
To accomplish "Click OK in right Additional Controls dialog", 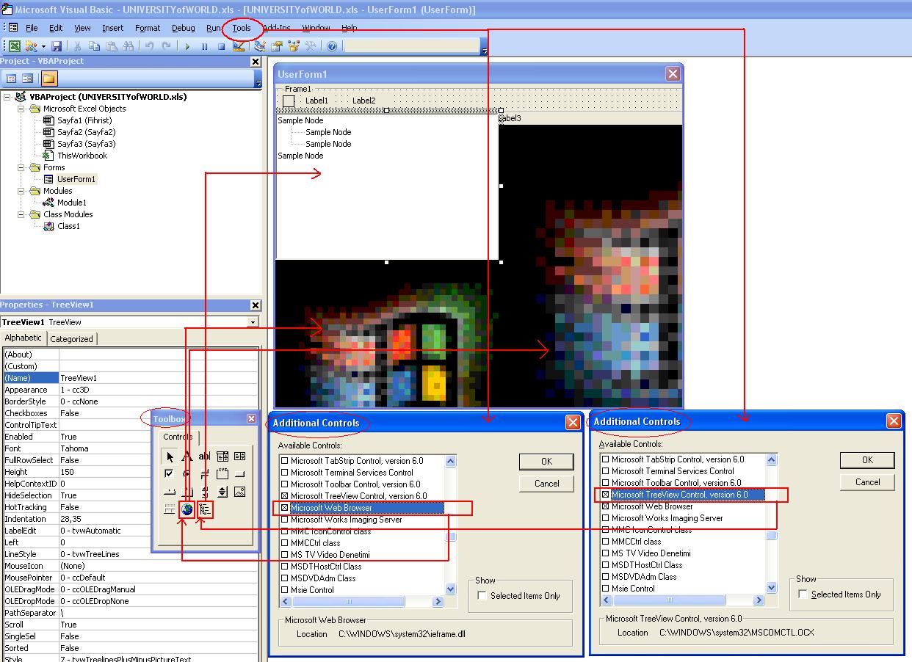I will coord(867,460).
